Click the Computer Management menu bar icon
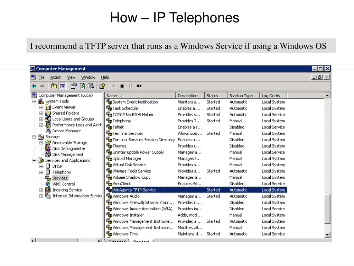This screenshot has width=354, height=266. 33,77
